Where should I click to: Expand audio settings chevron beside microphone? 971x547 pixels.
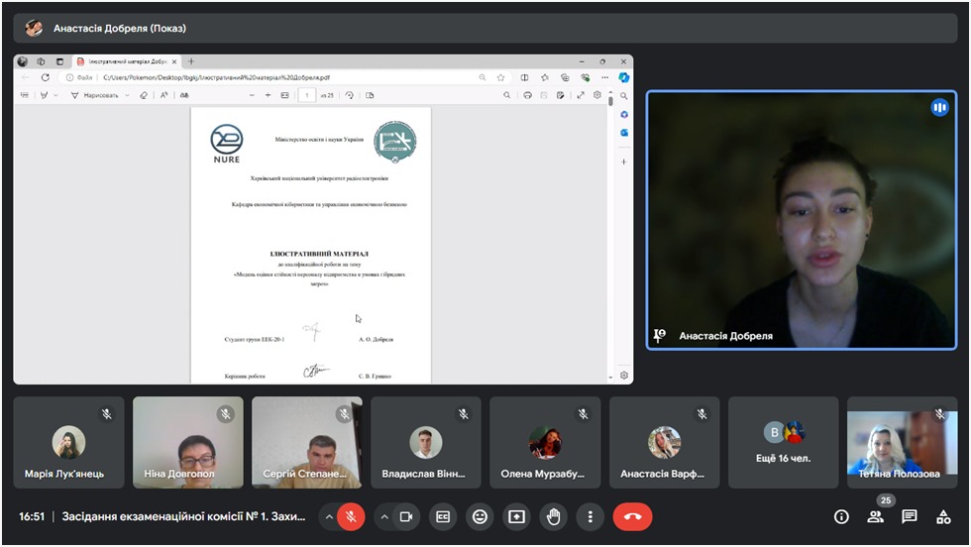[327, 516]
